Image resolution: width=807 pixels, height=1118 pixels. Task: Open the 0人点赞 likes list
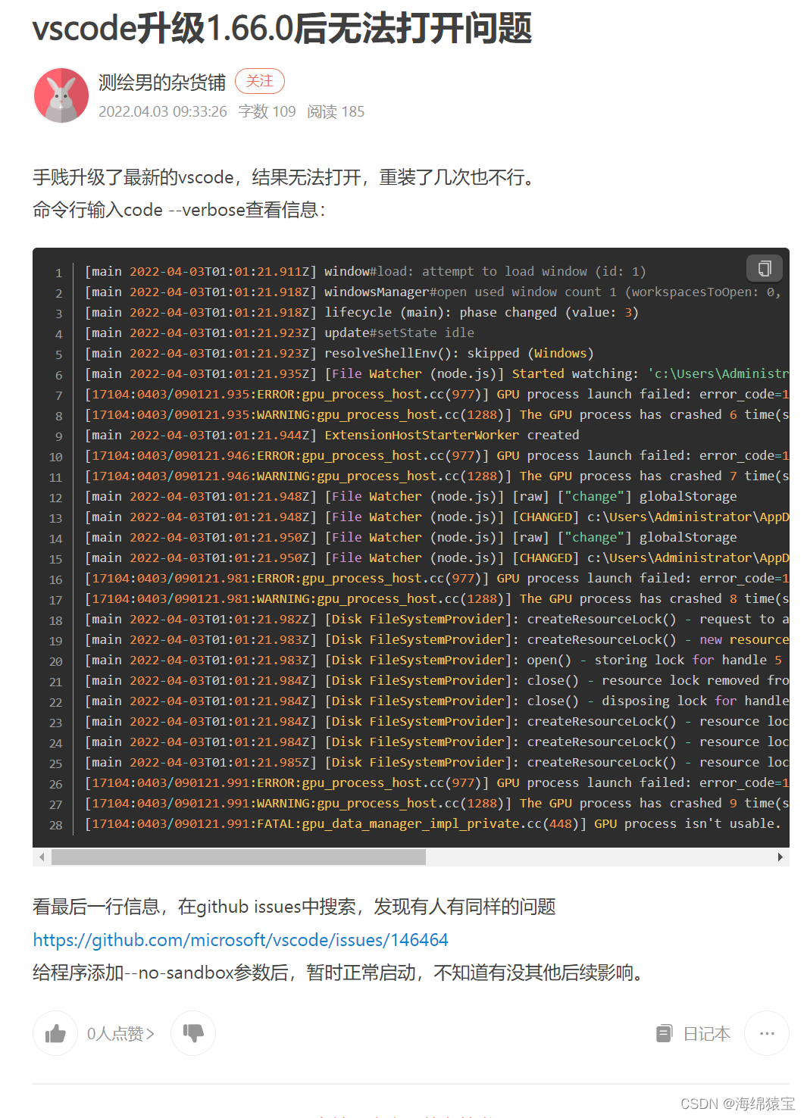120,1034
